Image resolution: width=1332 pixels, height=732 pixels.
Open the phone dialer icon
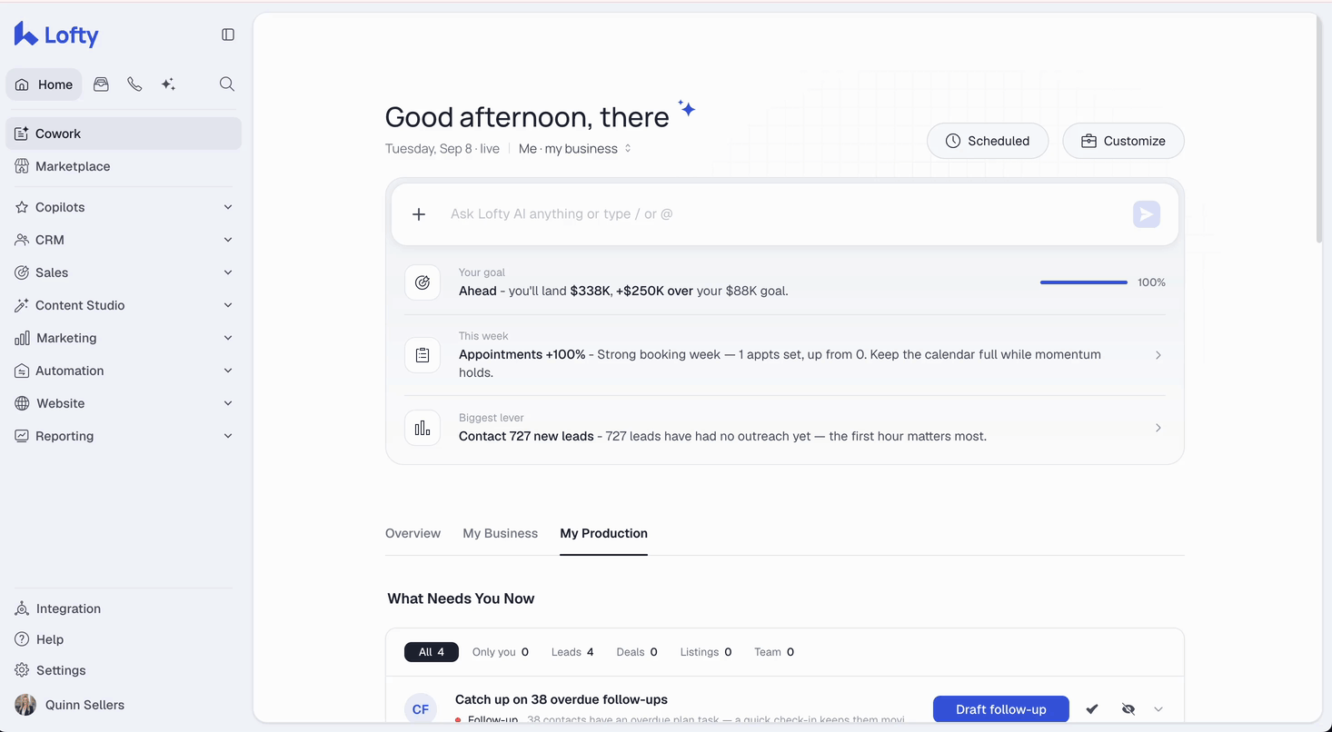click(x=134, y=84)
